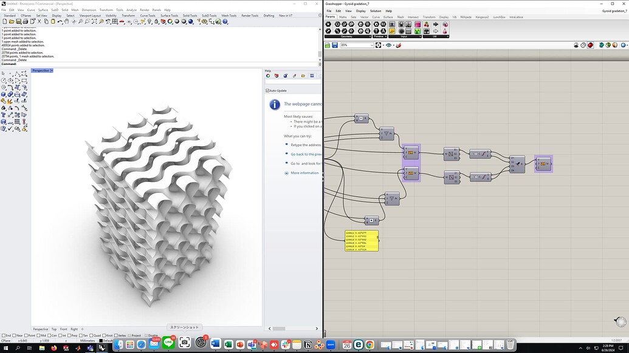Click the yellow data panel on the Grasshopper canvas
Screen dimensions: 629x353
click(x=362, y=240)
